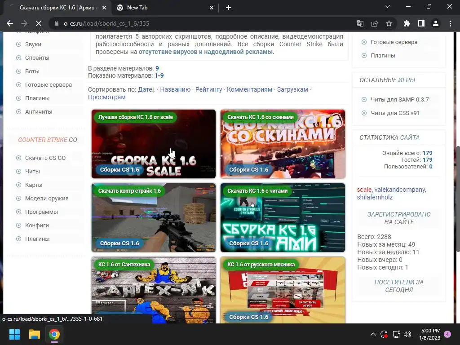Click отсутствие вирусов и надоедливой рекламы text

pyautogui.click(x=206, y=52)
